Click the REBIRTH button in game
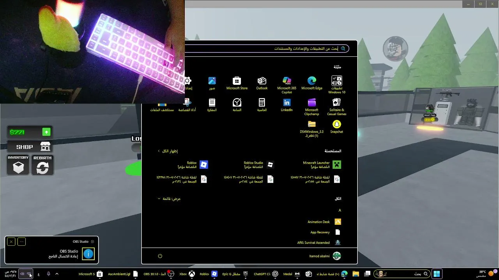This screenshot has width=499, height=280. (x=42, y=164)
